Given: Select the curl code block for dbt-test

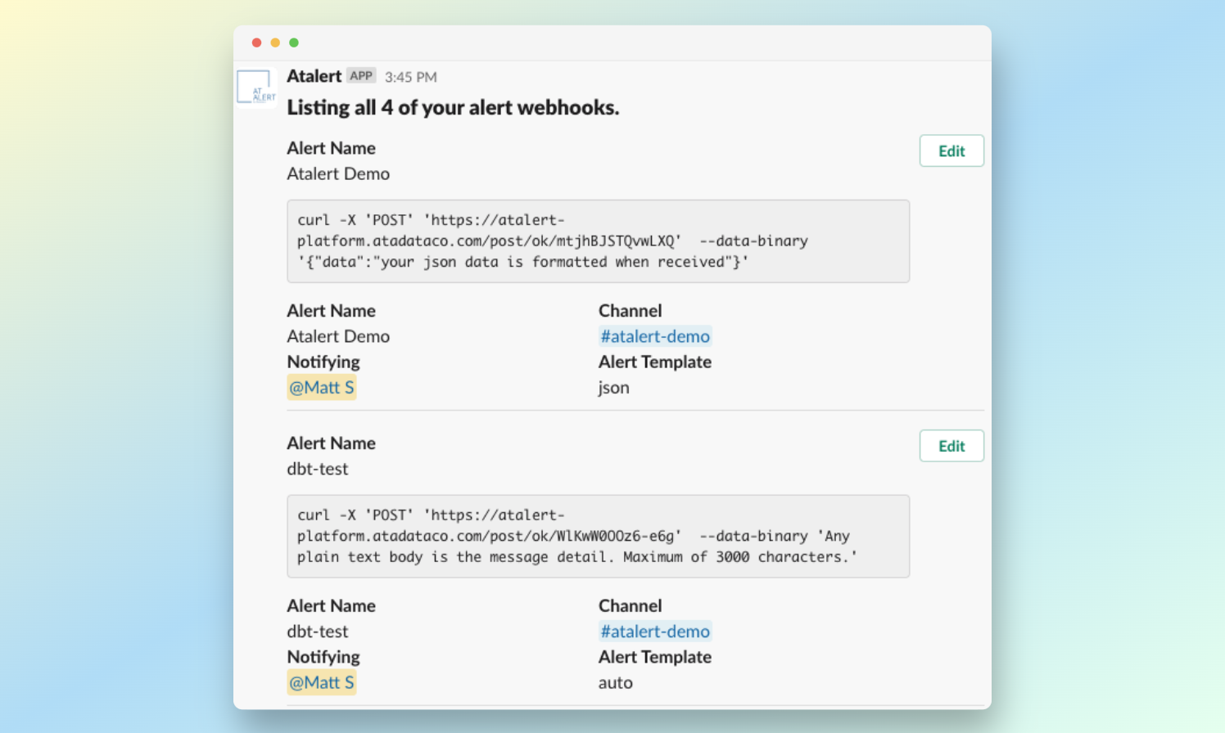Looking at the screenshot, I should (599, 537).
